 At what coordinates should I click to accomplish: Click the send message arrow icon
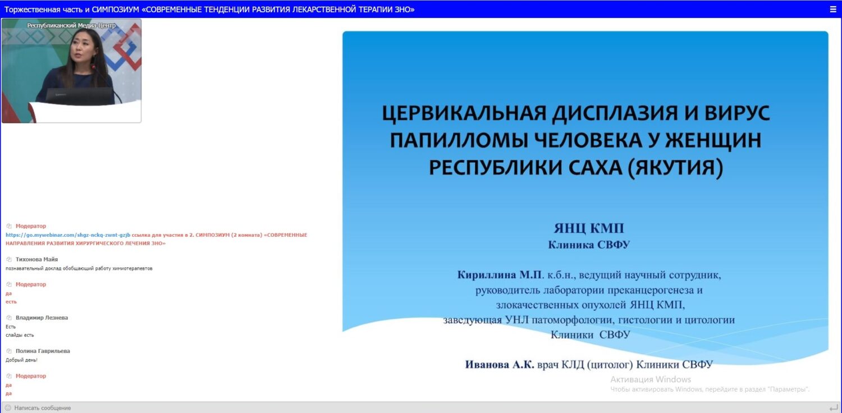tap(833, 408)
